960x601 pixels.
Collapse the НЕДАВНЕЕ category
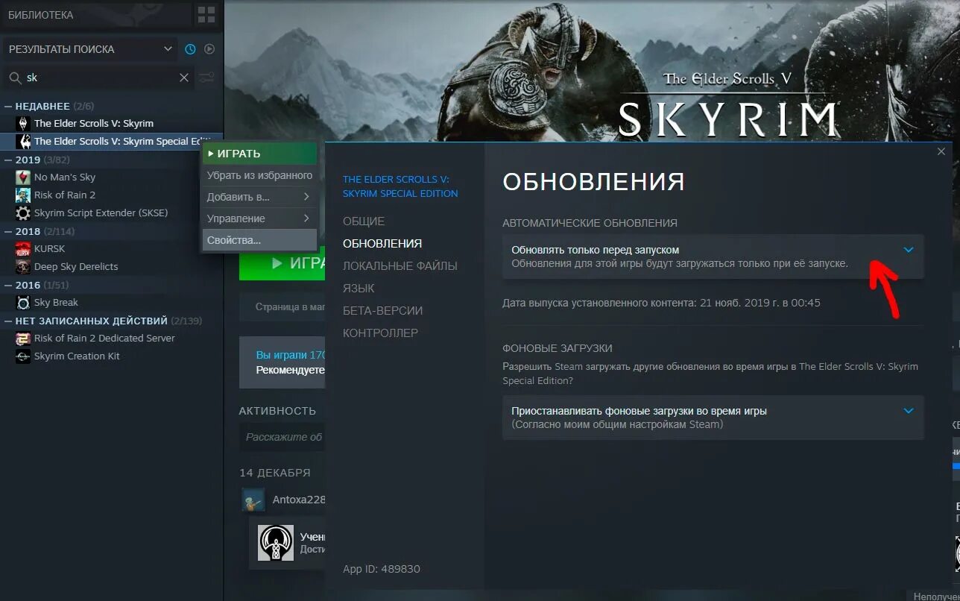(x=8, y=106)
